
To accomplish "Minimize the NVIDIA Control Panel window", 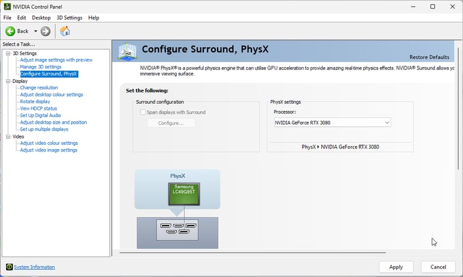I will click(x=413, y=7).
